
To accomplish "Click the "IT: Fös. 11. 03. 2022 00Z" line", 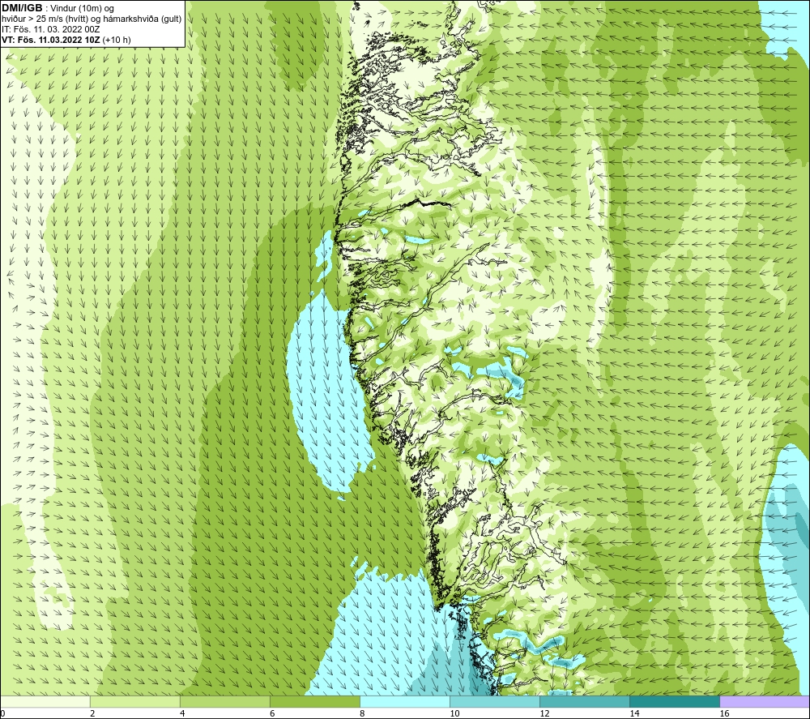I will [x=50, y=29].
